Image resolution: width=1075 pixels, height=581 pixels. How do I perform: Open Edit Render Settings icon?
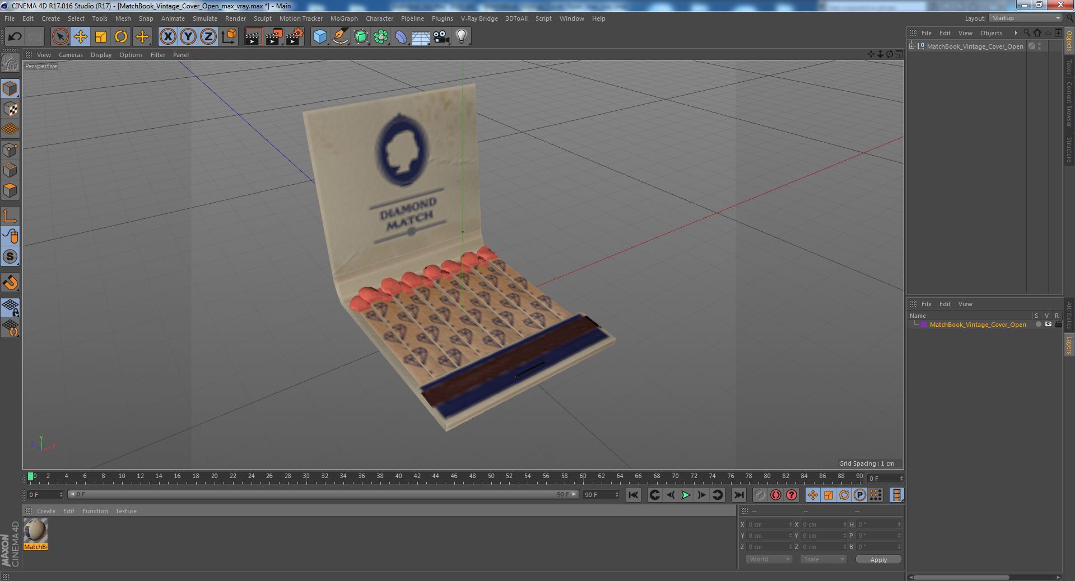point(295,37)
